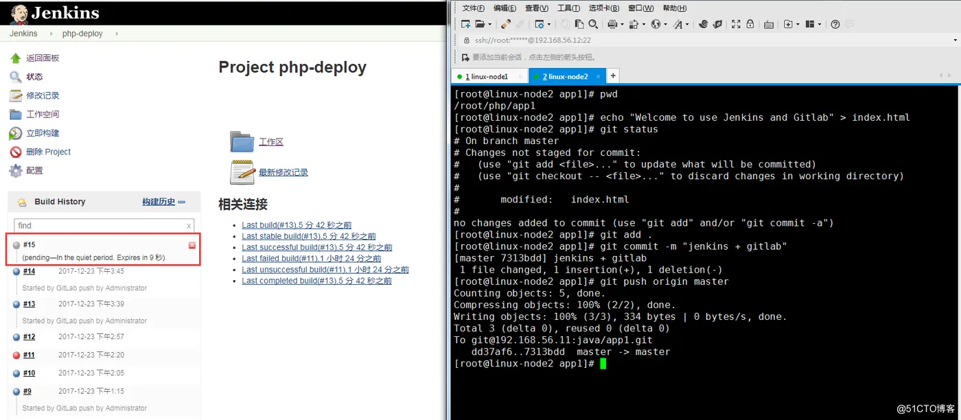This screenshot has width=961, height=420.
Task: Click the large workspace folder icon
Action: 242,141
